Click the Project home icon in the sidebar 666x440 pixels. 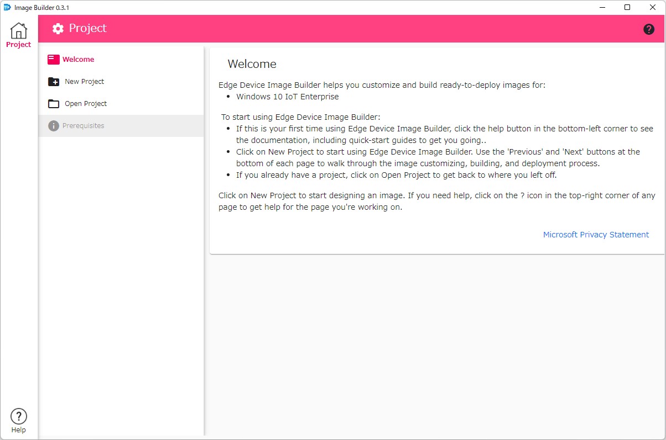click(18, 32)
